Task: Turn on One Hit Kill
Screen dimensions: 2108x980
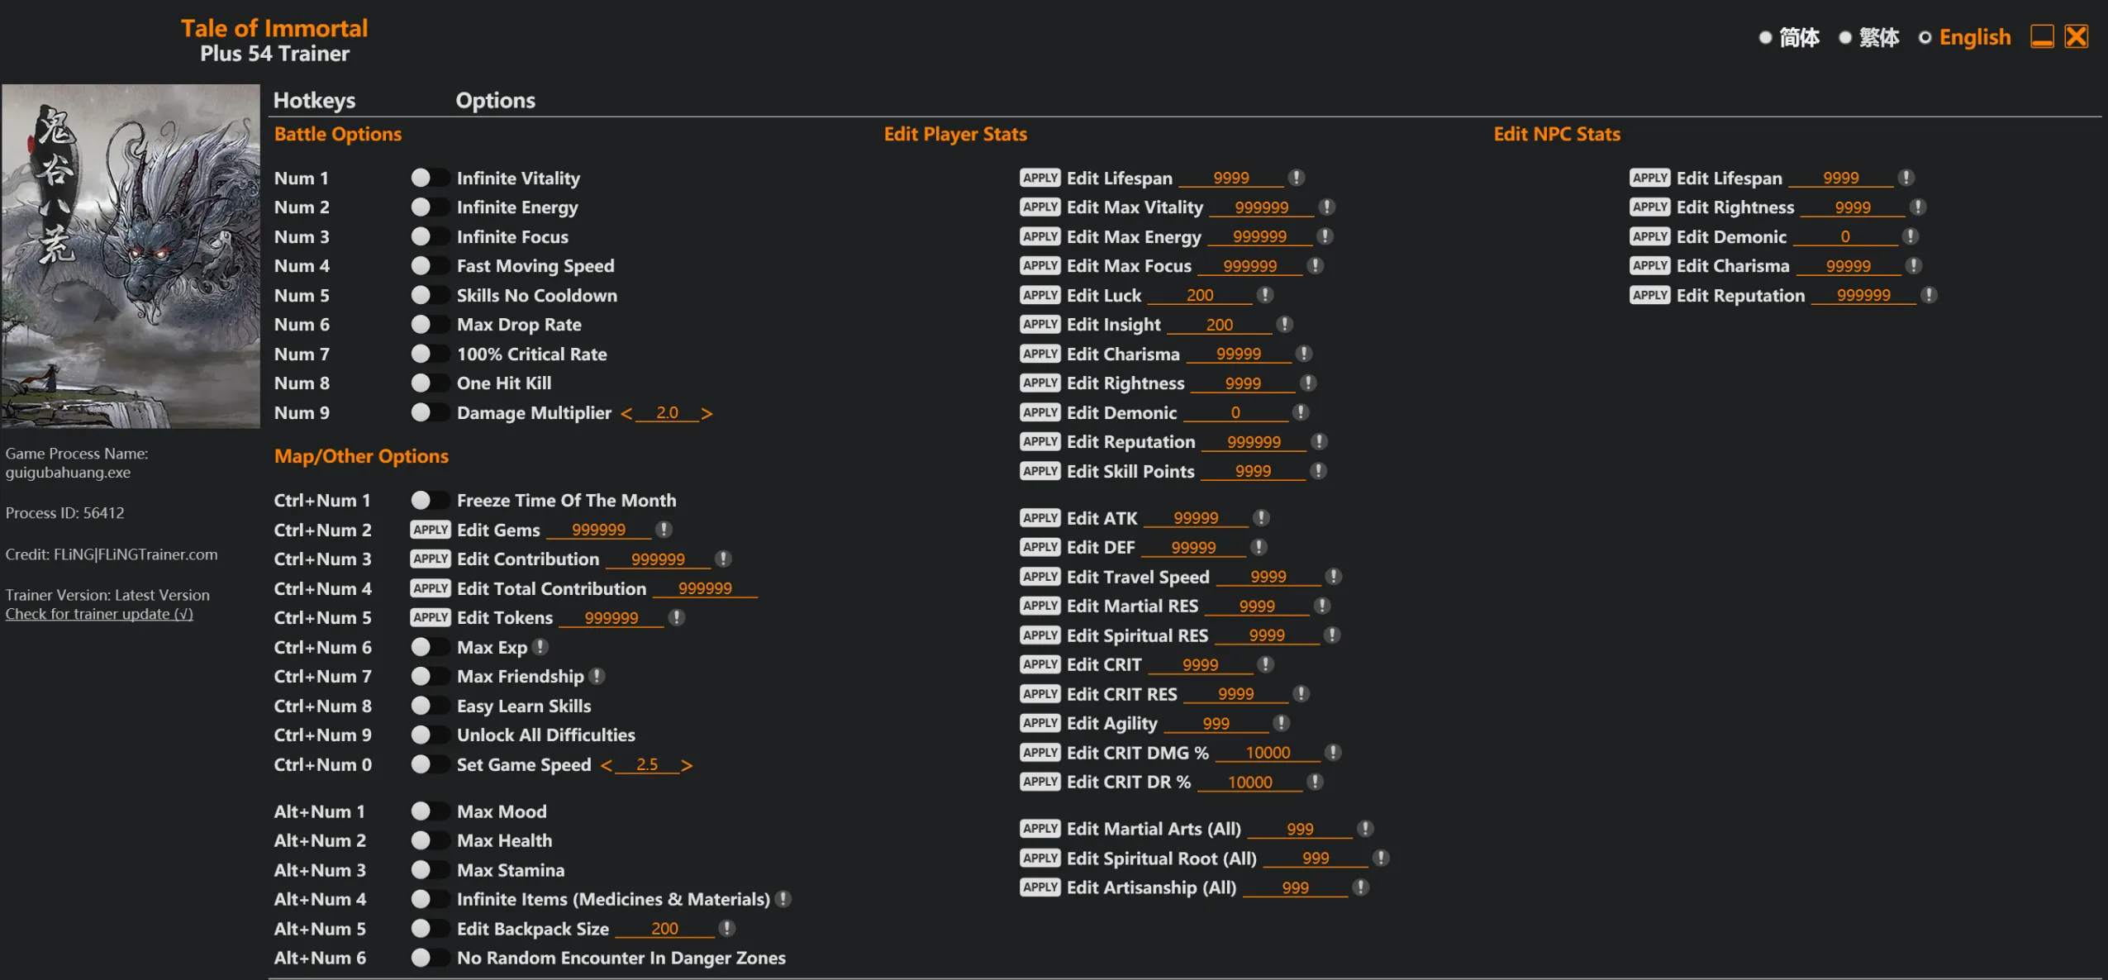Action: point(428,383)
